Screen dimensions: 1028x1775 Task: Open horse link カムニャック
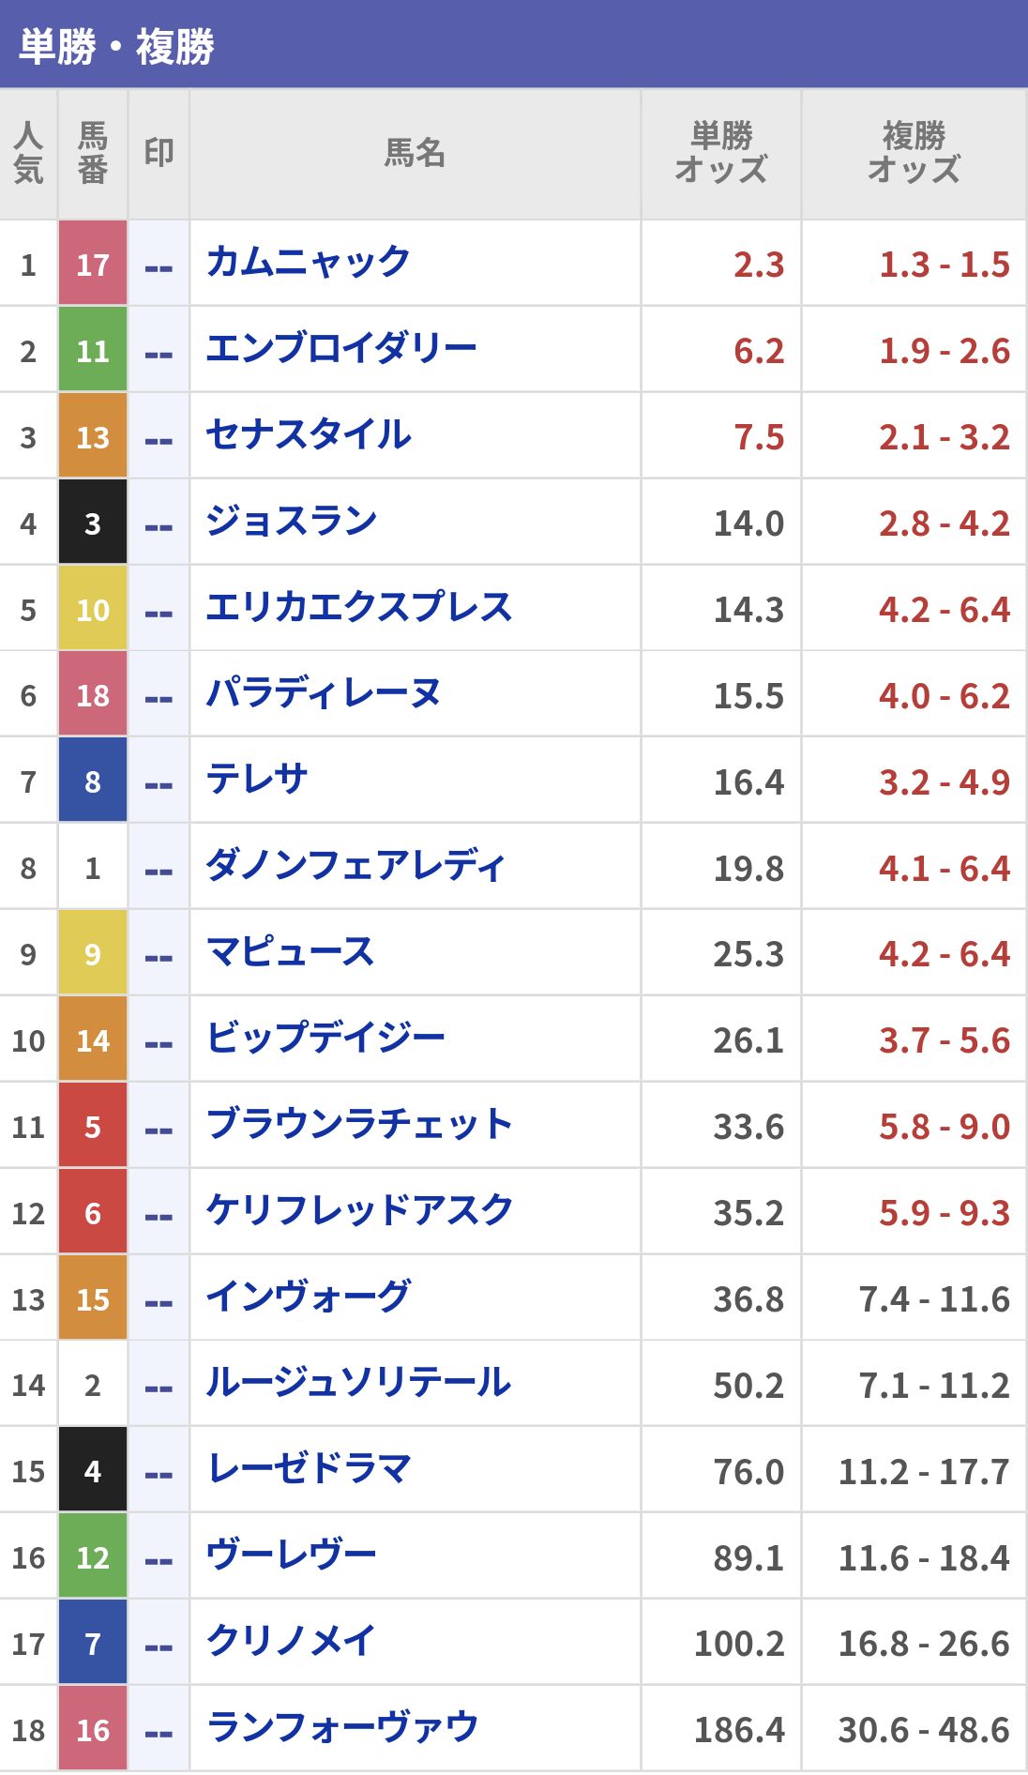(x=308, y=263)
